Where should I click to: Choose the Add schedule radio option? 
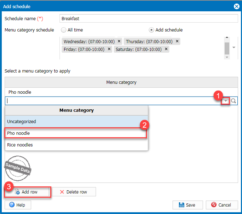(x=151, y=30)
